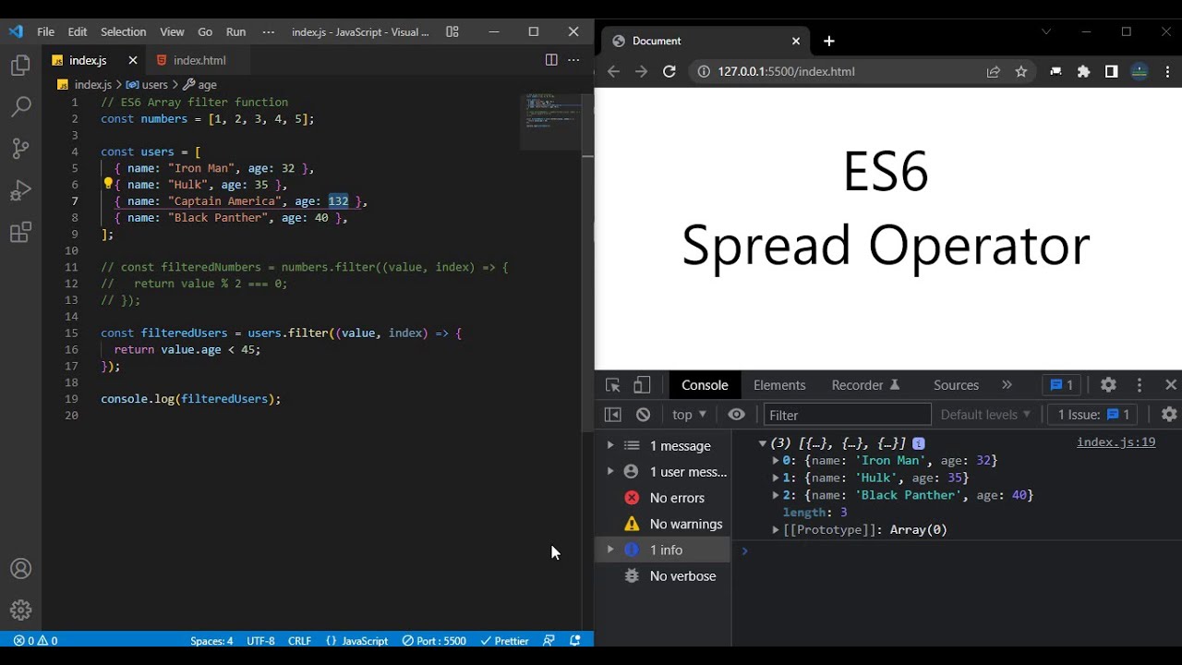Open the index.js:19 source link

pyautogui.click(x=1116, y=442)
